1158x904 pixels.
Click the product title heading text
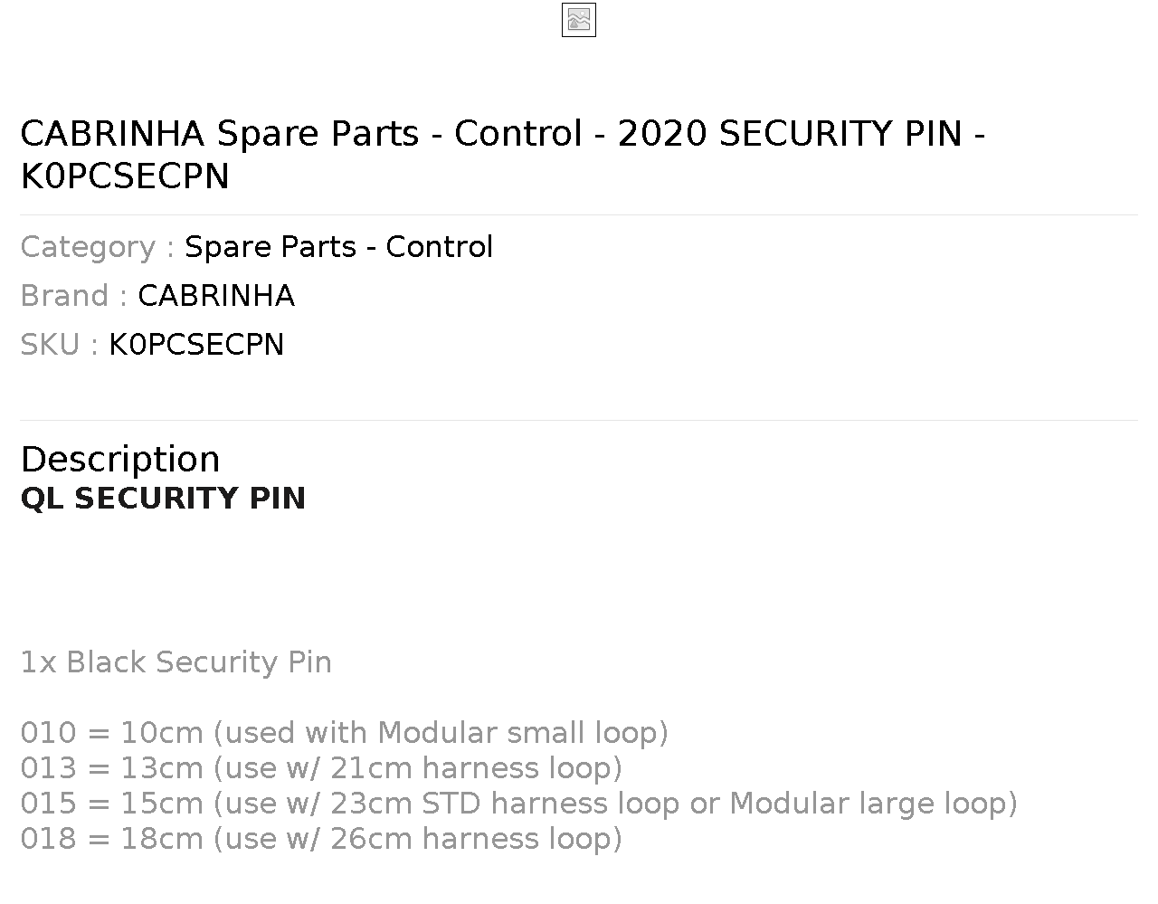pyautogui.click(x=503, y=155)
